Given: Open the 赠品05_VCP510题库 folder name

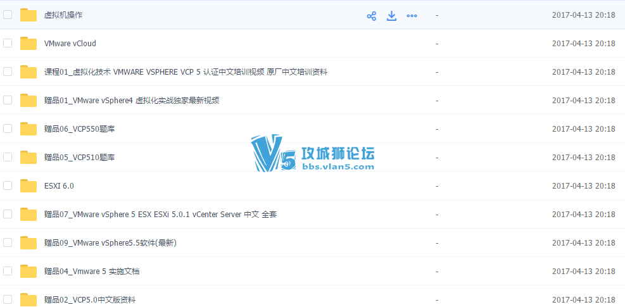Looking at the screenshot, I should click(80, 158).
